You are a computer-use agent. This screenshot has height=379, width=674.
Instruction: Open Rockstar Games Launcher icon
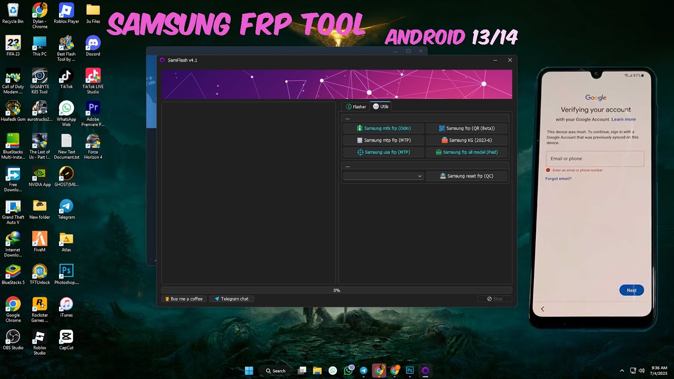tap(39, 310)
